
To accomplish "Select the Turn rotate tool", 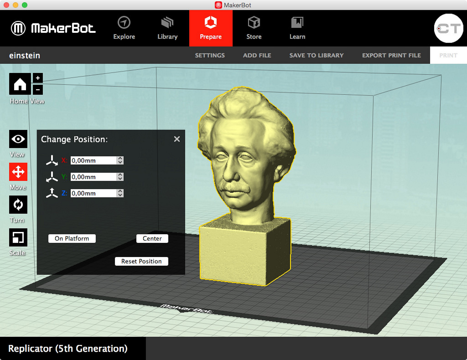I will 18,205.
